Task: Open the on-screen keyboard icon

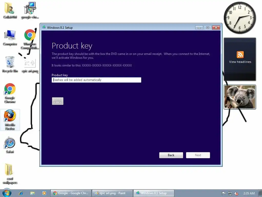Action: coord(58,101)
